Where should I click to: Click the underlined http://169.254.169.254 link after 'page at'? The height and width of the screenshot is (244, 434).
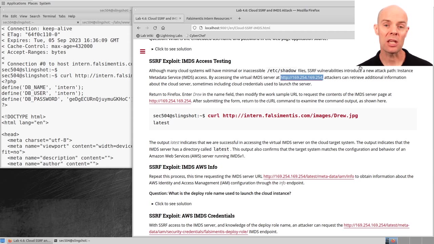point(170,101)
